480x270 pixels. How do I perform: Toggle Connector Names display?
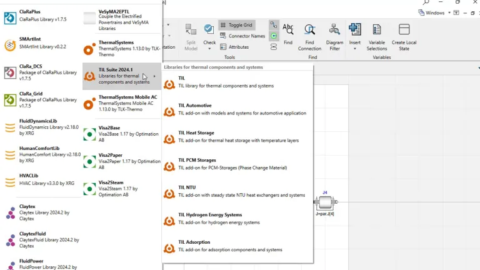[x=242, y=36]
